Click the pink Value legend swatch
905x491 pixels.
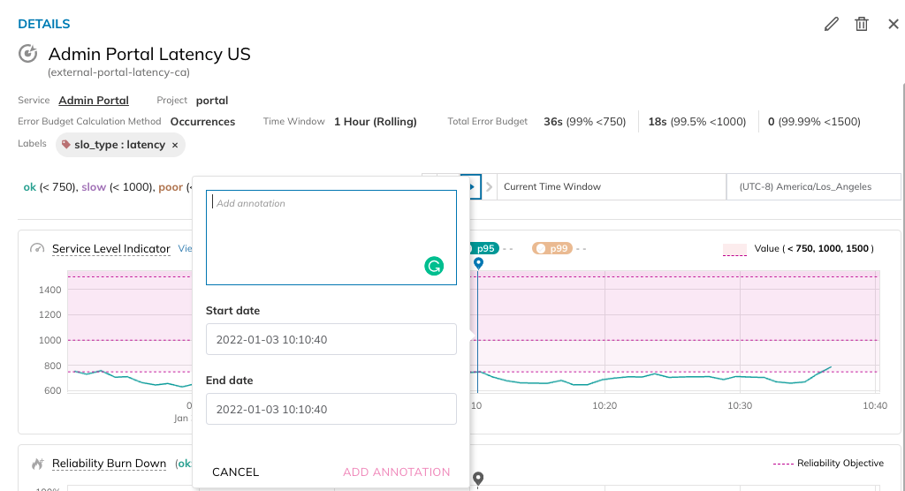coord(734,249)
